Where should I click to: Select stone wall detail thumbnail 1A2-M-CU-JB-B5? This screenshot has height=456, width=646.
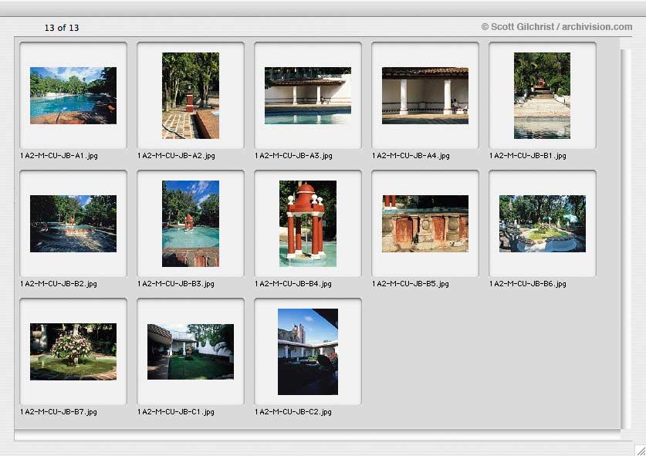click(425, 224)
